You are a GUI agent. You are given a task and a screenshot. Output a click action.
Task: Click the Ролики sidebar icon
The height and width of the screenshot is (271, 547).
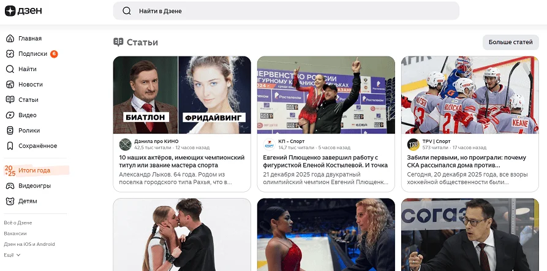pyautogui.click(x=10, y=131)
